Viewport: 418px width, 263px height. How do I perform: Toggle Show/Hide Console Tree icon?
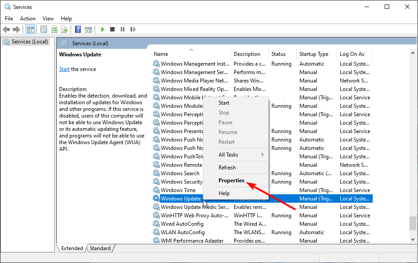click(x=30, y=29)
